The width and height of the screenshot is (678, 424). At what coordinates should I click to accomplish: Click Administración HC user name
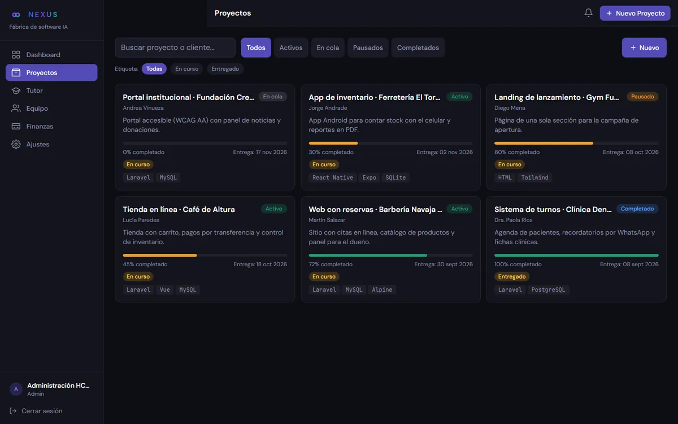[58, 386]
